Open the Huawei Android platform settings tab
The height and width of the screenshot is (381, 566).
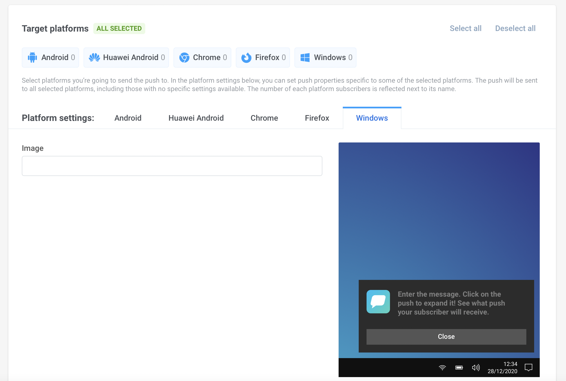(196, 118)
